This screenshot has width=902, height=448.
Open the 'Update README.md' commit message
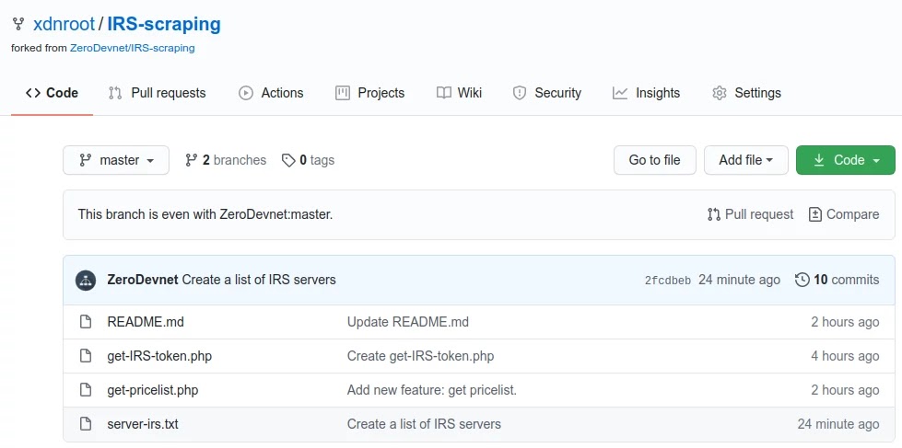click(x=408, y=322)
